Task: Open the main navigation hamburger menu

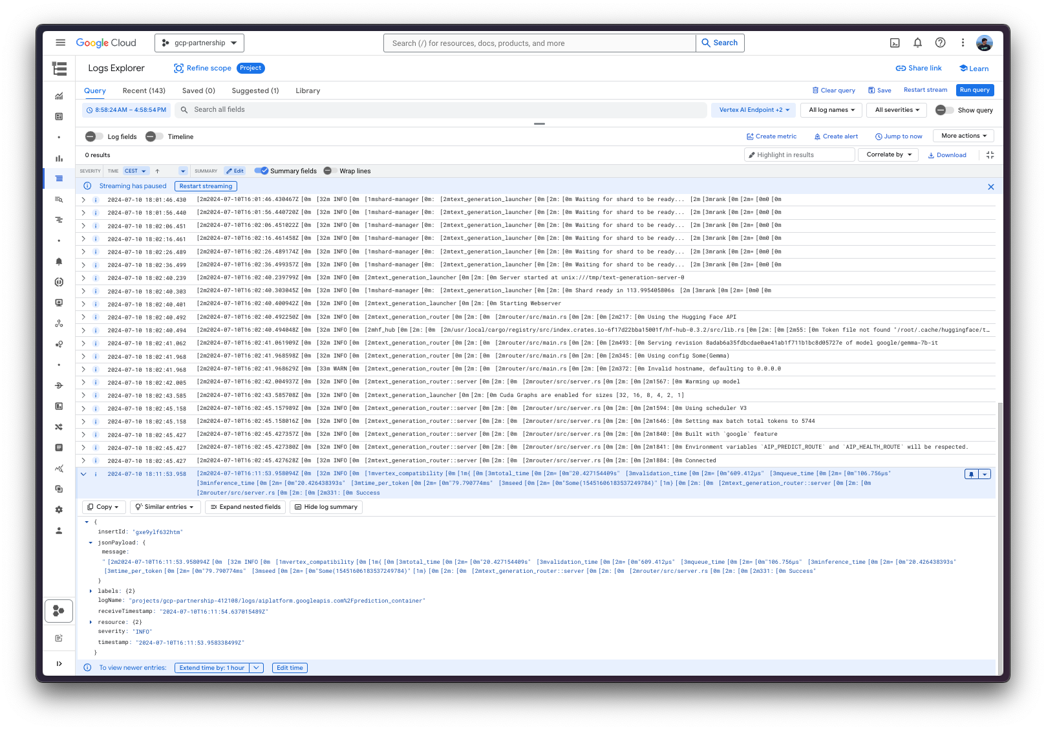Action: pyautogui.click(x=60, y=43)
